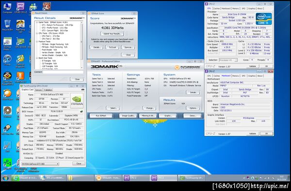The height and width of the screenshot is (191, 291).
Task: Click the Futuremark logo in 3DMark05
Action: pos(187,67)
